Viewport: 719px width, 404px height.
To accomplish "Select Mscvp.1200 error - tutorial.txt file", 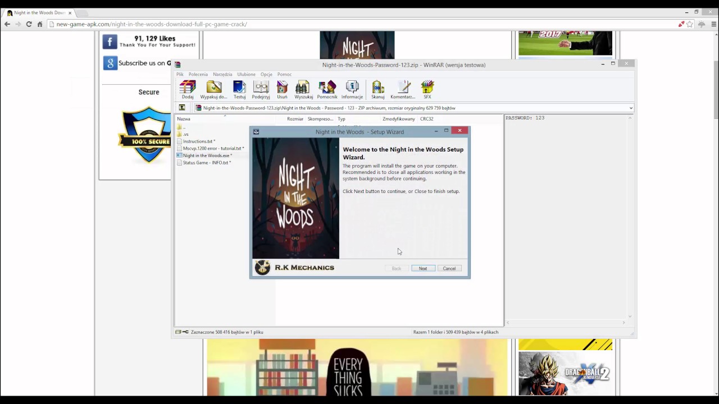I will 211,148.
